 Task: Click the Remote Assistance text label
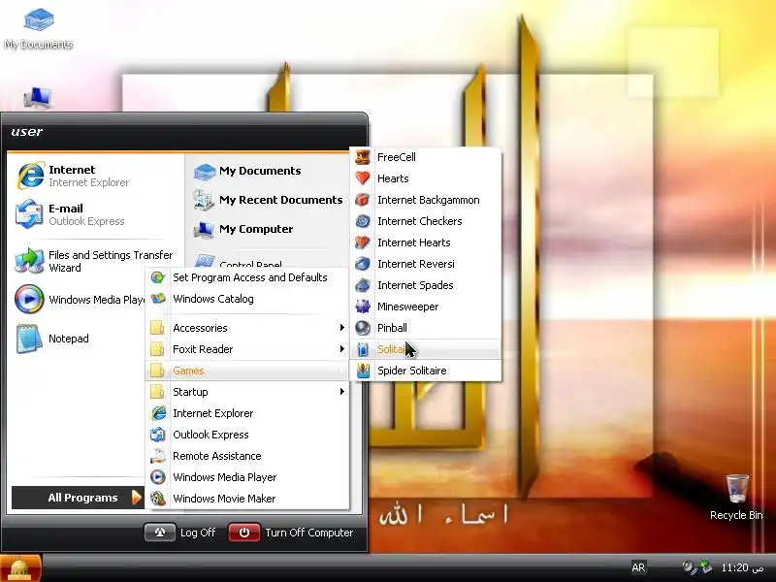click(216, 456)
